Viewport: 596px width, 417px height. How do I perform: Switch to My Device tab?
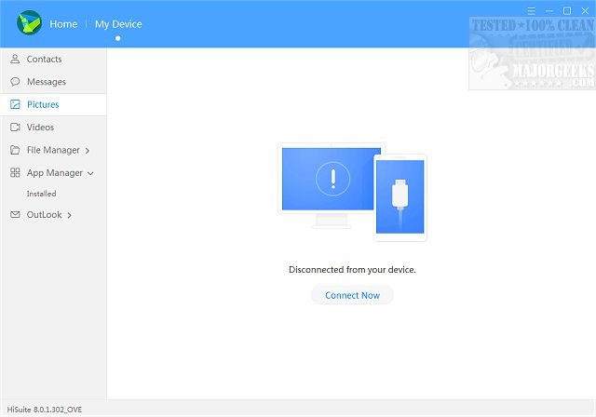pos(118,24)
